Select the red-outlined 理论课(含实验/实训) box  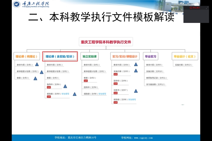pos(60,56)
